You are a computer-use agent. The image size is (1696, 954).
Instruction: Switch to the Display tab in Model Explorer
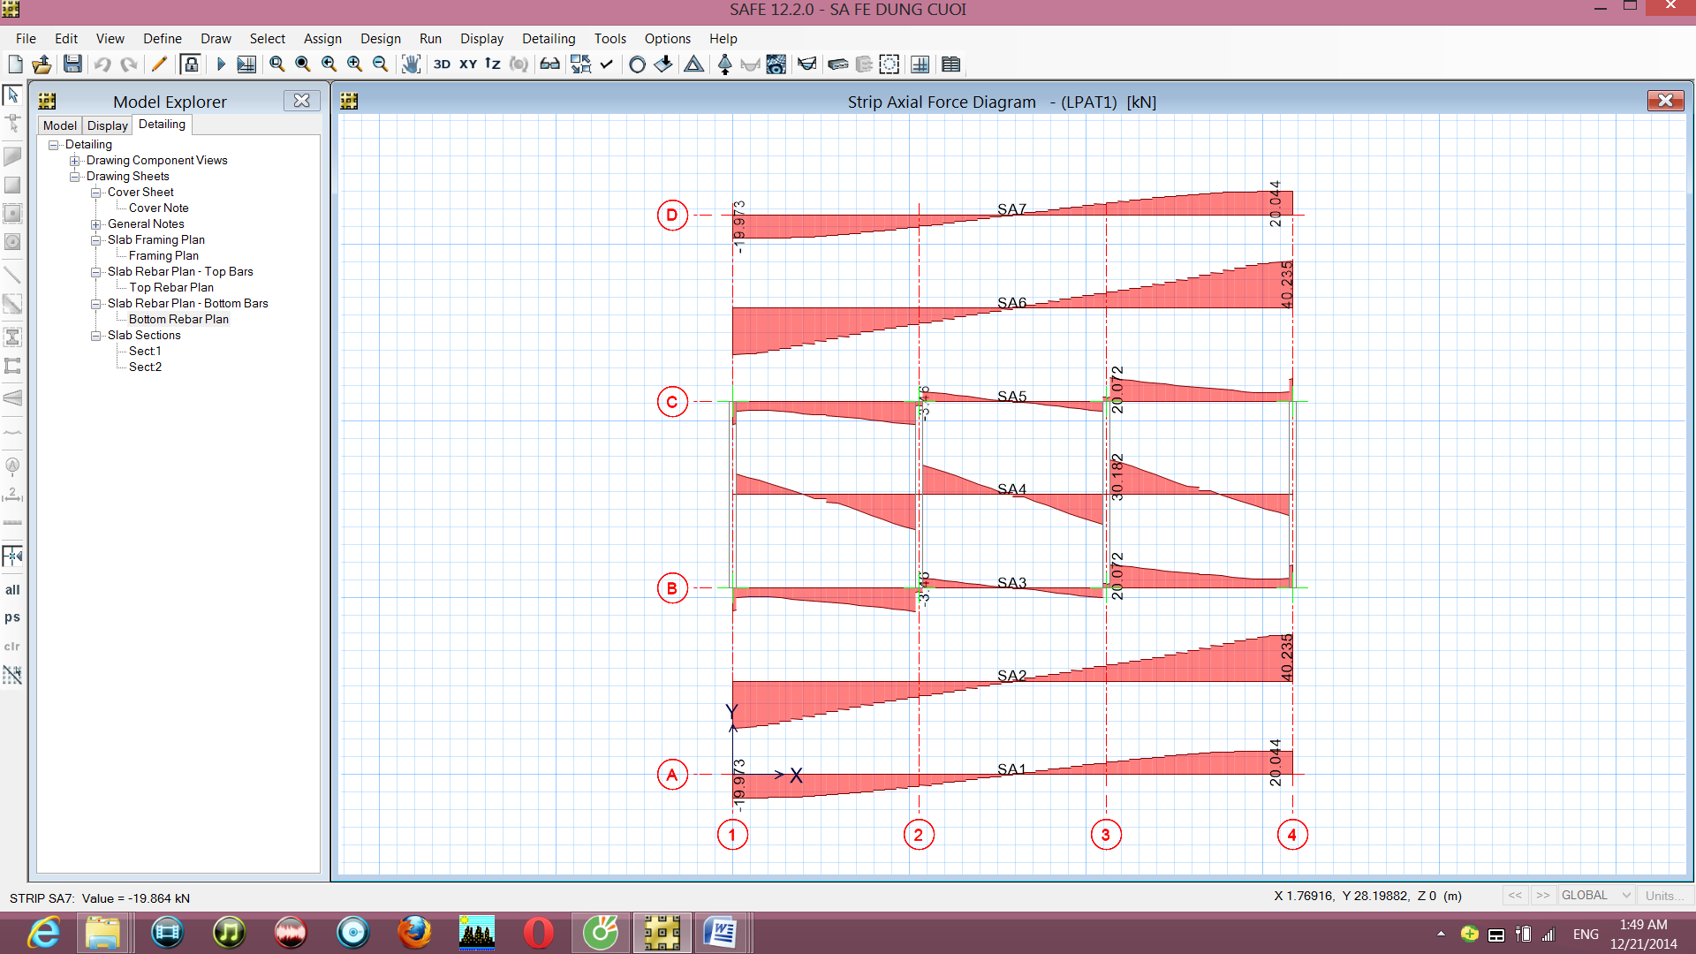(108, 125)
